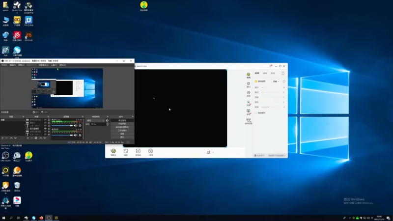Pop out the Scene Transitions dock panel

108,116
